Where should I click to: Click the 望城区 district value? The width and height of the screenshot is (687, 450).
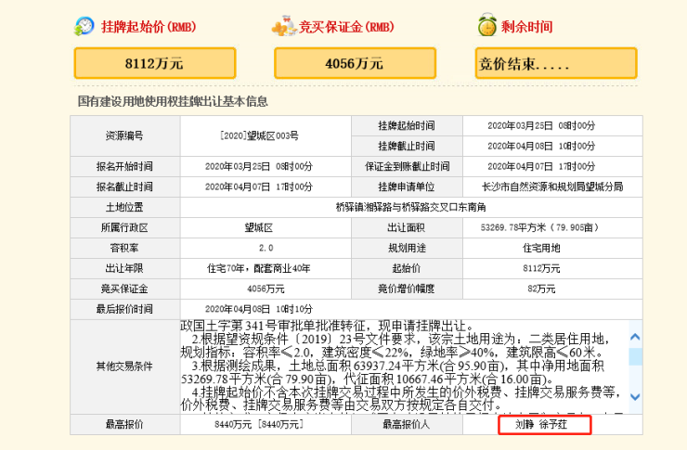259,227
